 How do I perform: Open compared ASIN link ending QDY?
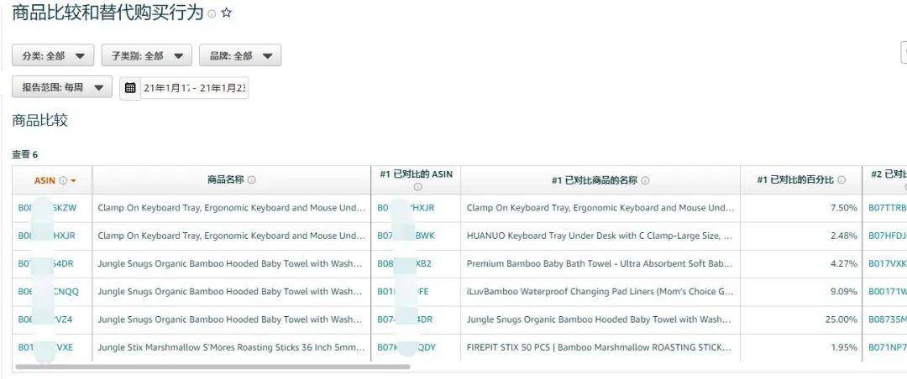pyautogui.click(x=406, y=347)
